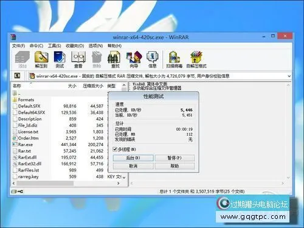Viewport: 304px width, 228px height.
Task: Sort by the Type (类型) column header
Action: (x=111, y=86)
